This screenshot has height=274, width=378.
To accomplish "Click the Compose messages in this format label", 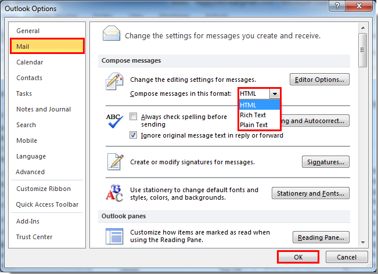I will [x=181, y=93].
